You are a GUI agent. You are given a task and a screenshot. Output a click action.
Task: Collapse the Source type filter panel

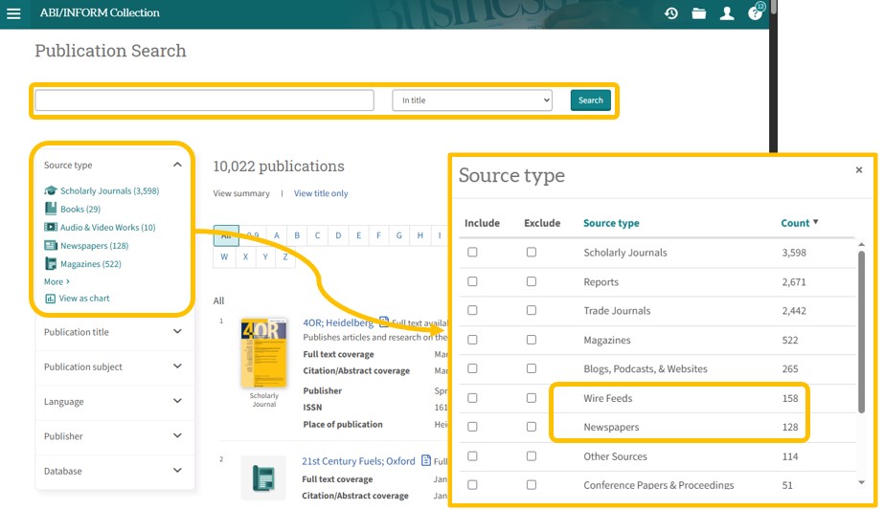[x=177, y=165]
